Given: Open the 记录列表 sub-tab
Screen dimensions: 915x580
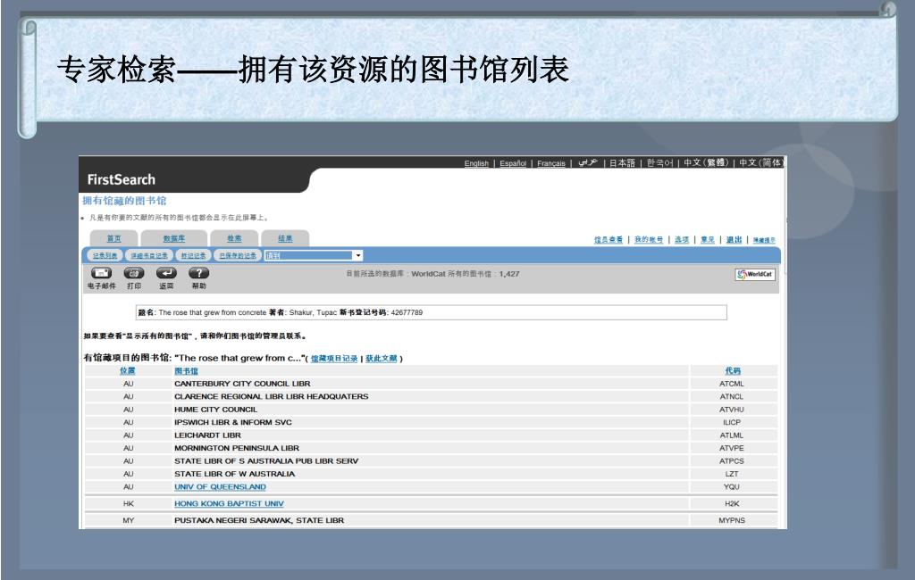Looking at the screenshot, I should (105, 255).
